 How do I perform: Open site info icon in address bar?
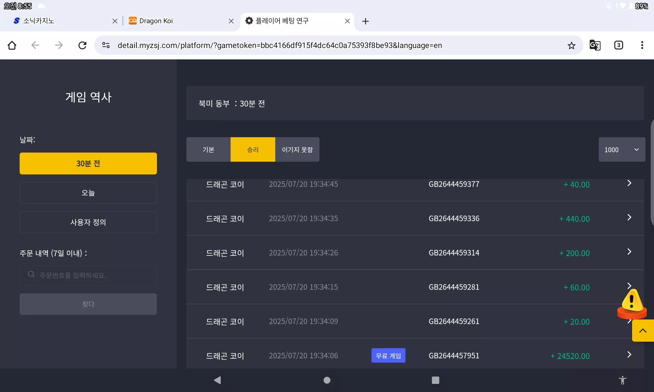(106, 45)
